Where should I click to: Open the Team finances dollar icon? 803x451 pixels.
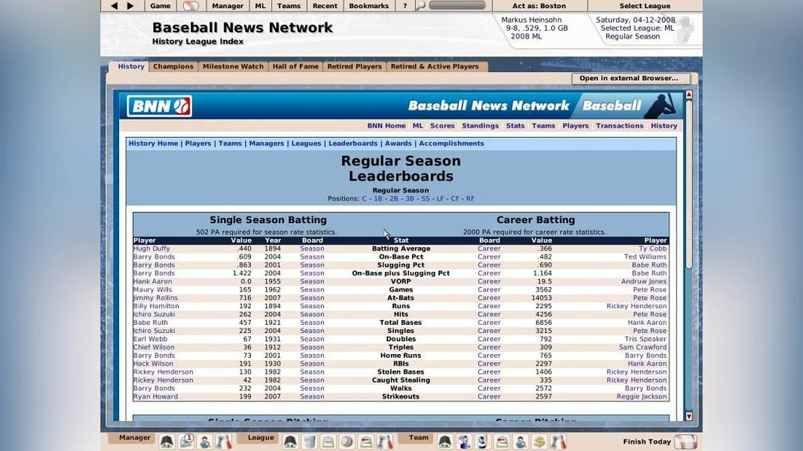(539, 441)
